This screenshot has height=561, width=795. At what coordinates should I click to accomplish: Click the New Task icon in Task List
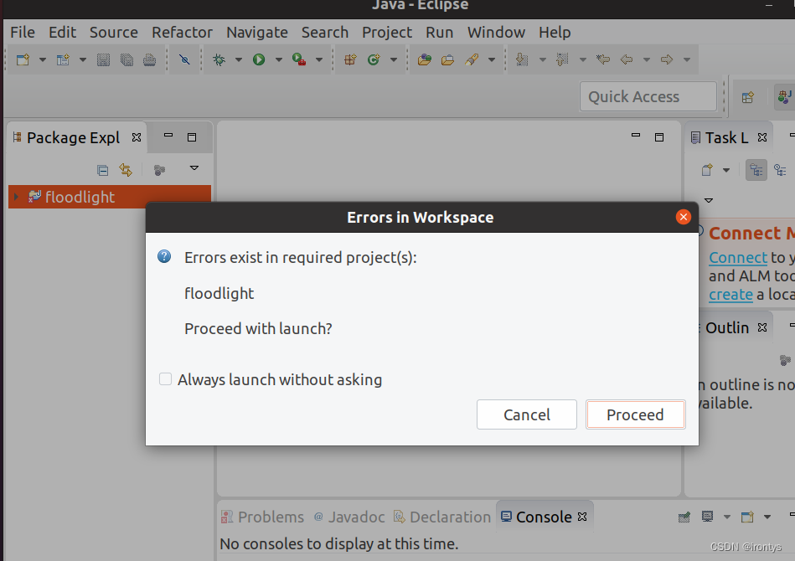(x=707, y=170)
